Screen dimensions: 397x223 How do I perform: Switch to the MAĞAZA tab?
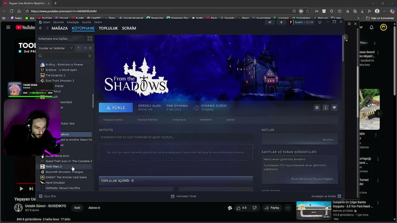pos(60,28)
